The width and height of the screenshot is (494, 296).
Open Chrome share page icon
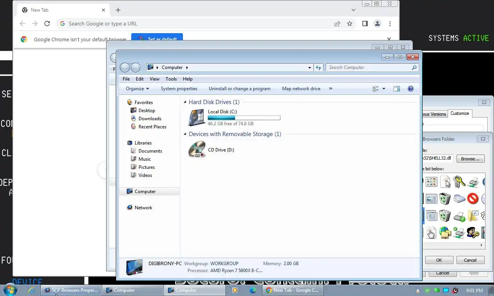click(337, 24)
